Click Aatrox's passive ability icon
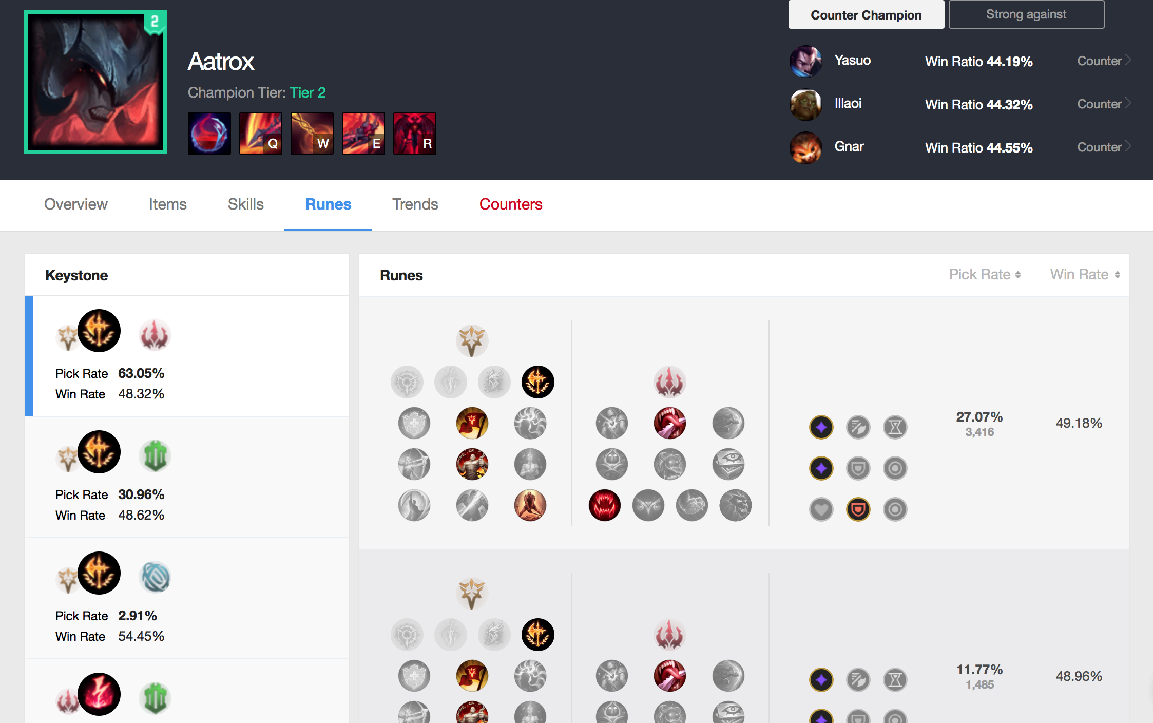Viewport: 1153px width, 723px height. tap(209, 134)
